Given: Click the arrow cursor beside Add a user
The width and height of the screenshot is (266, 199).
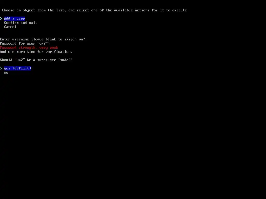Looking at the screenshot, I should (x=1, y=18).
